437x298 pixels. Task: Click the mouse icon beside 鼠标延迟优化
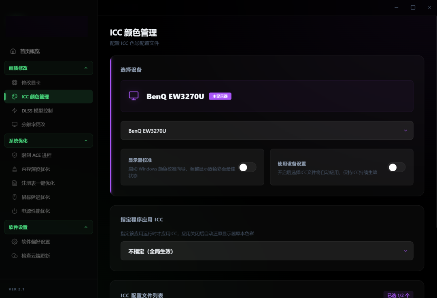tap(15, 197)
